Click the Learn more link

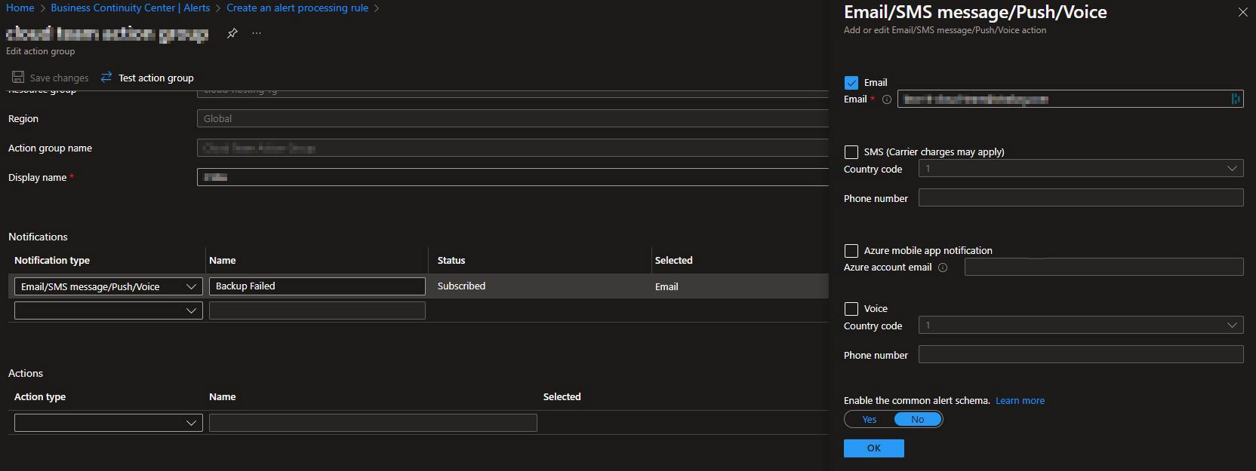[1020, 401]
